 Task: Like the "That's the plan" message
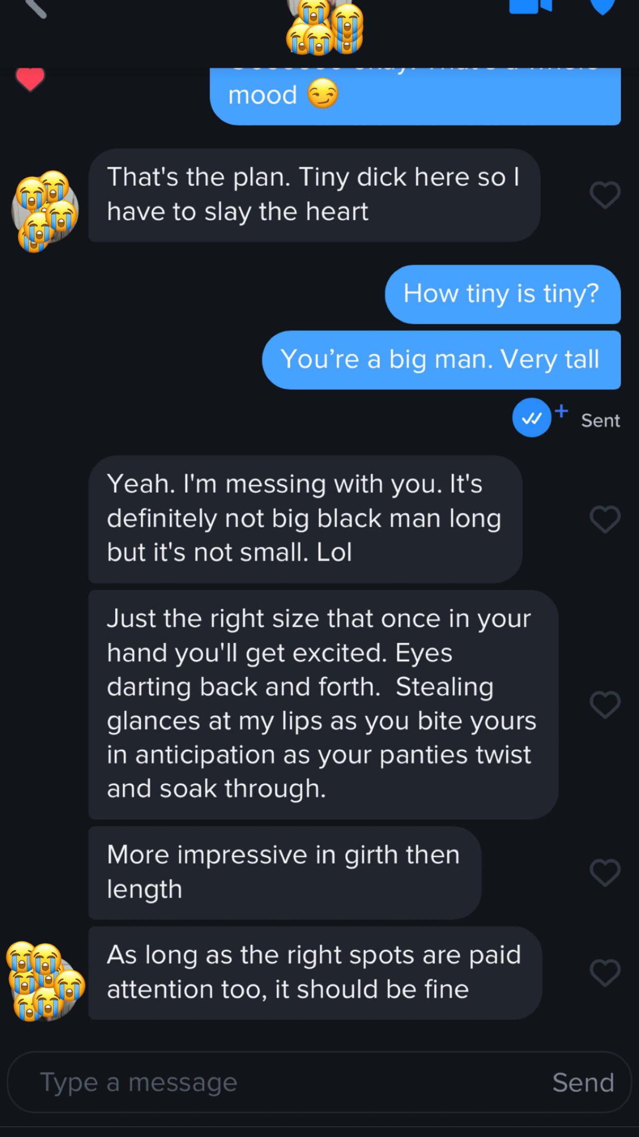pos(605,195)
